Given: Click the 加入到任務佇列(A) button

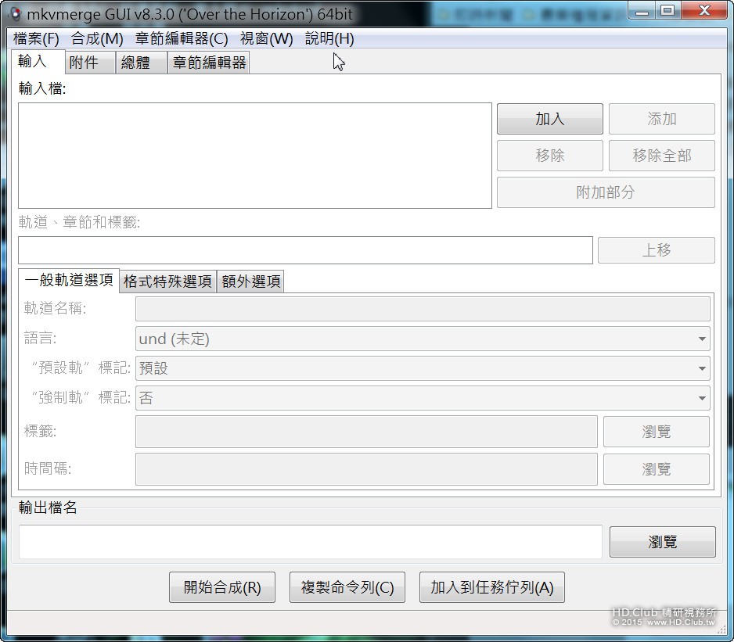Looking at the screenshot, I should coord(492,587).
